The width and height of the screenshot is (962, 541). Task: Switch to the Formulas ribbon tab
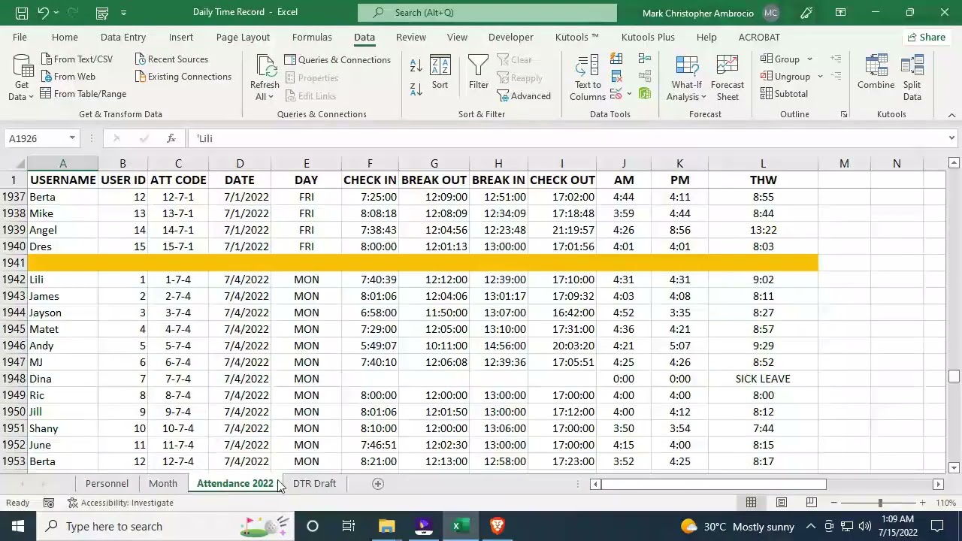(312, 37)
